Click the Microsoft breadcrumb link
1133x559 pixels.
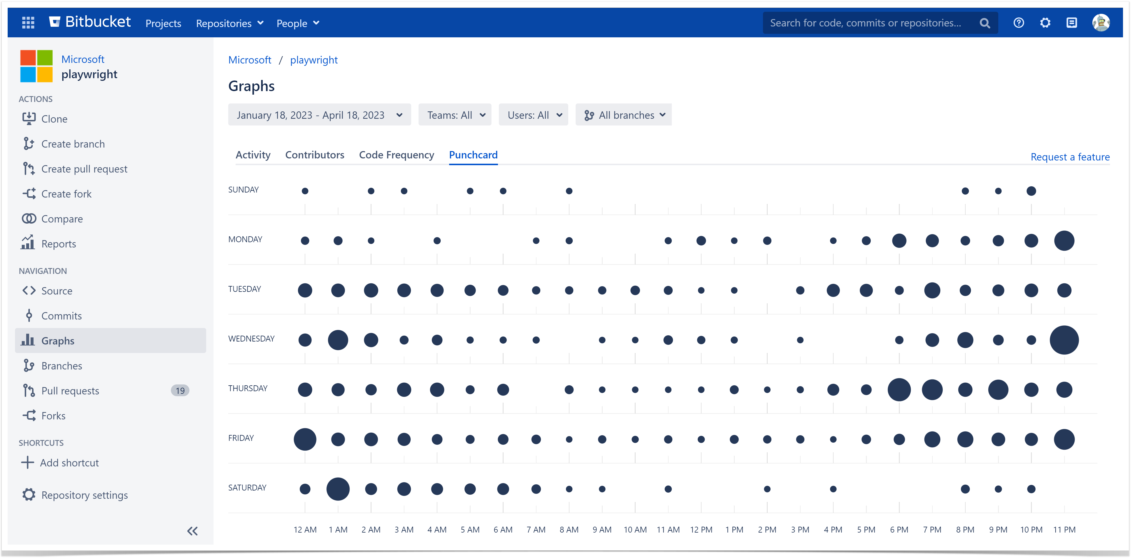249,60
